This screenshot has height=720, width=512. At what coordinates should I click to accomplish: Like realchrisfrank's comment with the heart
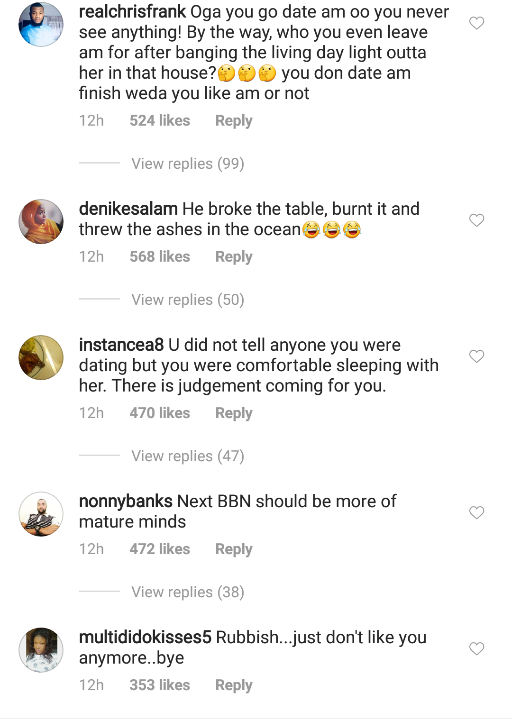point(476,23)
